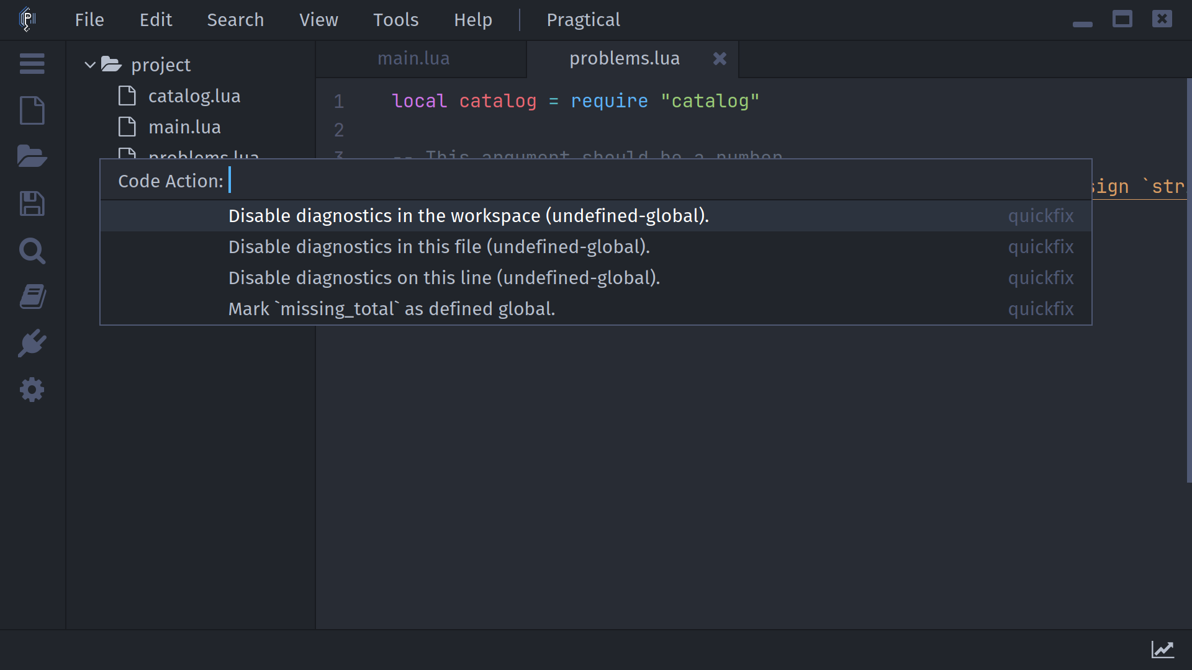Viewport: 1192px width, 670px height.
Task: Click the editor vertical scrollbar
Action: pos(1189,279)
